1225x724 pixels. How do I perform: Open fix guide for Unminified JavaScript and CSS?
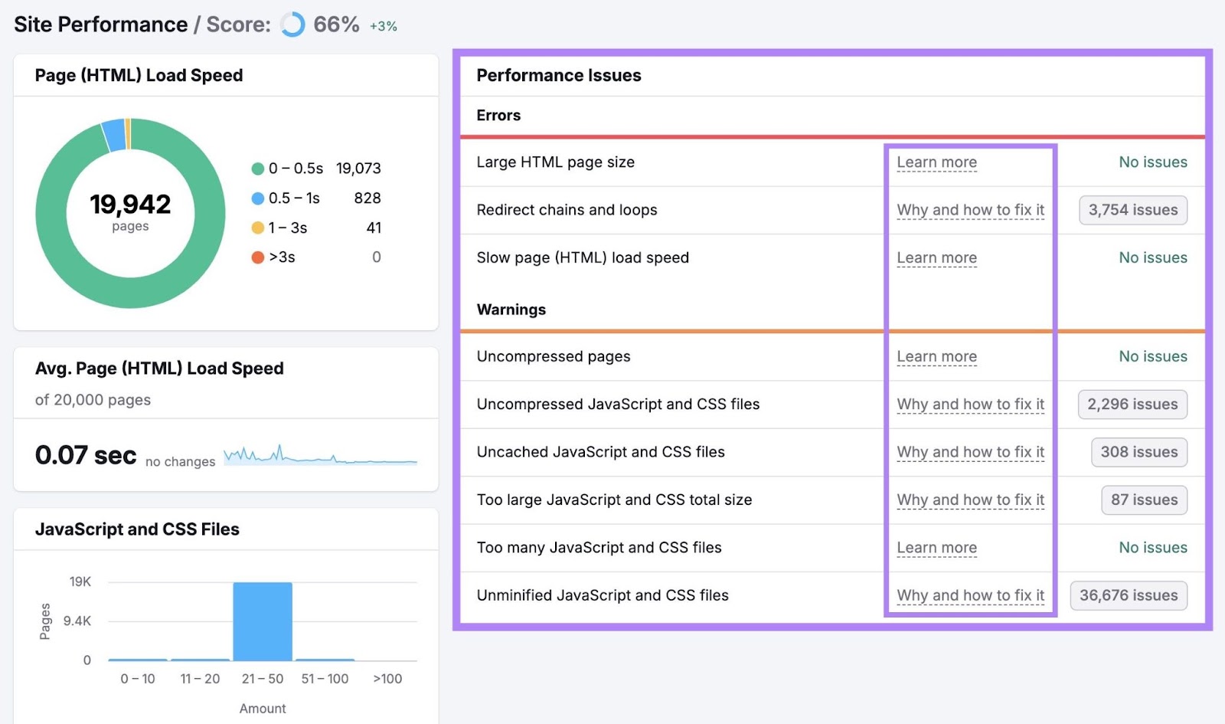[970, 595]
